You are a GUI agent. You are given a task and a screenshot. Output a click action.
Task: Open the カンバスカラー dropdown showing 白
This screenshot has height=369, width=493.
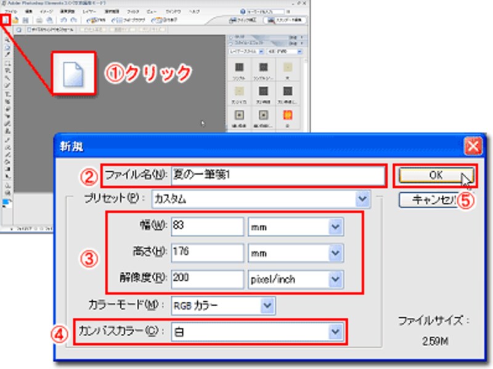coord(335,332)
